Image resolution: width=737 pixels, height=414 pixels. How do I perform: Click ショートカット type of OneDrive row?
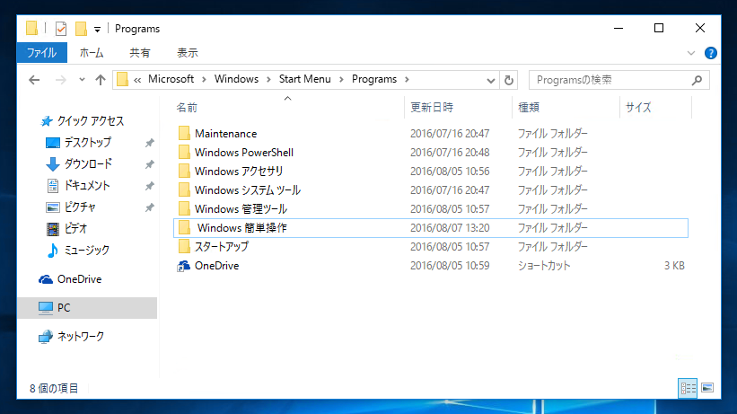coord(544,266)
